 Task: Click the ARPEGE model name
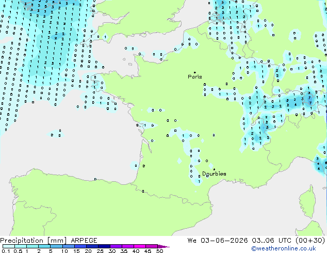pyautogui.click(x=84, y=241)
